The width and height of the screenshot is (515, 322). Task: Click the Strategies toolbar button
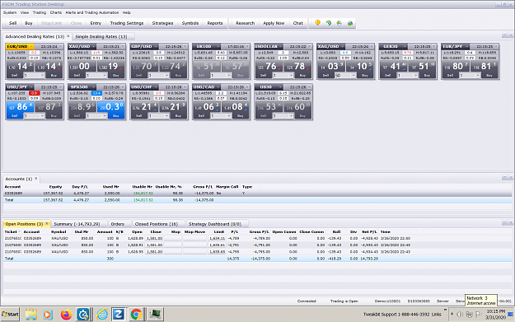tap(162, 23)
